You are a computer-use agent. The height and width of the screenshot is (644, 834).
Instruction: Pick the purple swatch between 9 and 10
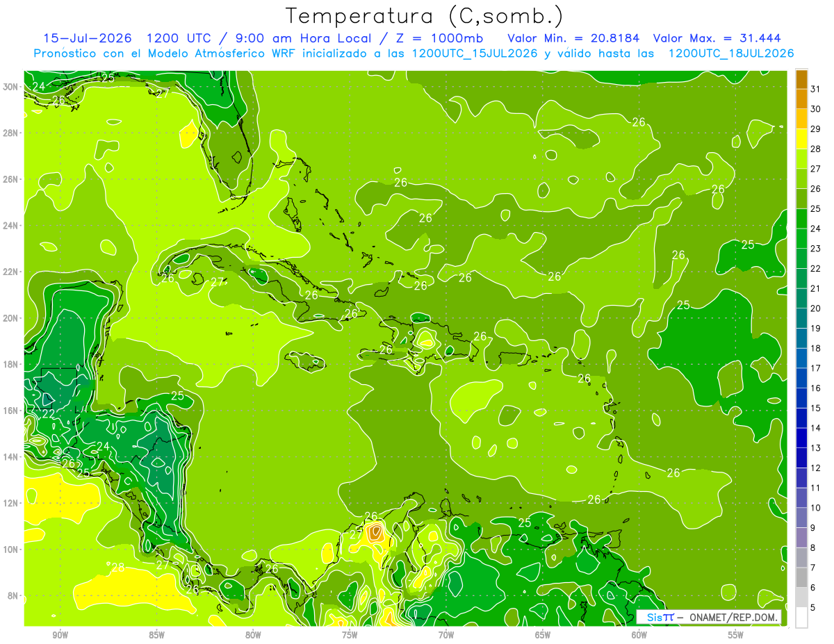coord(801,518)
